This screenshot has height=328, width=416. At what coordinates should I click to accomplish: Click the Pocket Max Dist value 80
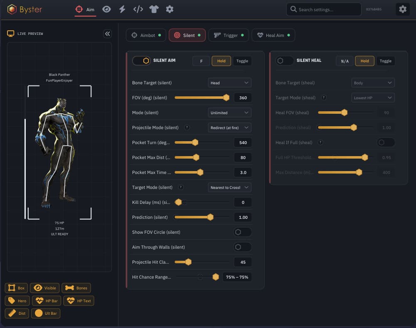point(243,157)
